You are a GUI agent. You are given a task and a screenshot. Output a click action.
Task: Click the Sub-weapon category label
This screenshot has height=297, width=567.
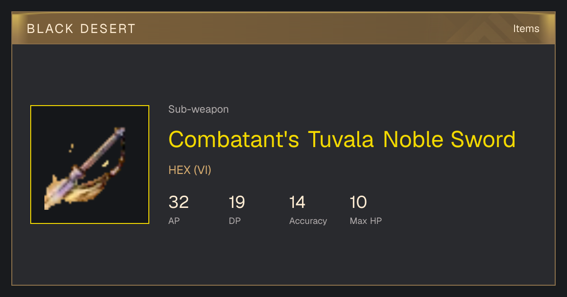coord(198,109)
